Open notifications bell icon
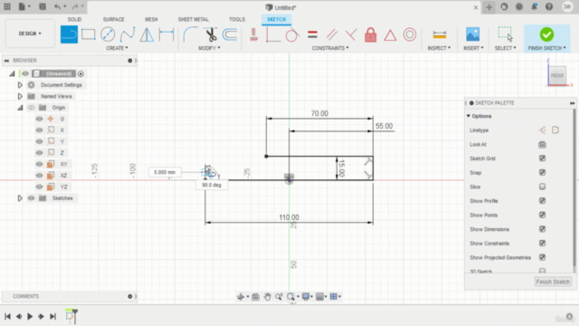 534,7
